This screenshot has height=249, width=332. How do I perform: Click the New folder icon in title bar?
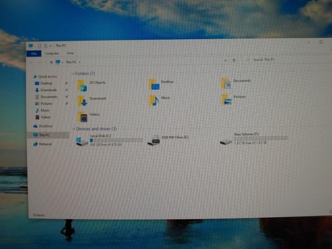click(45, 46)
